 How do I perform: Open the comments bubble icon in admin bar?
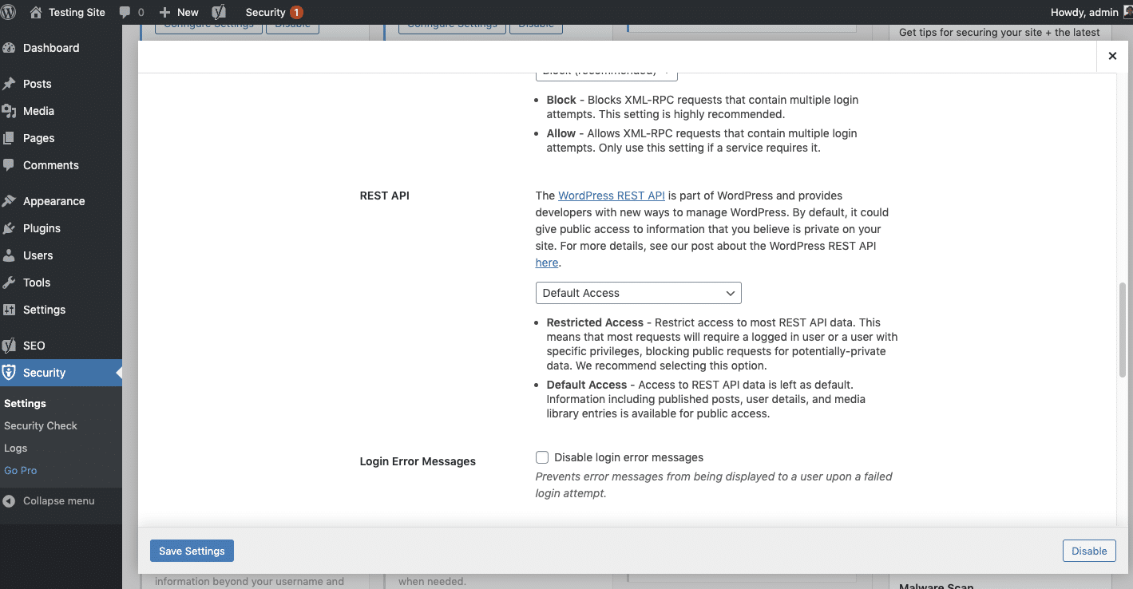(125, 13)
